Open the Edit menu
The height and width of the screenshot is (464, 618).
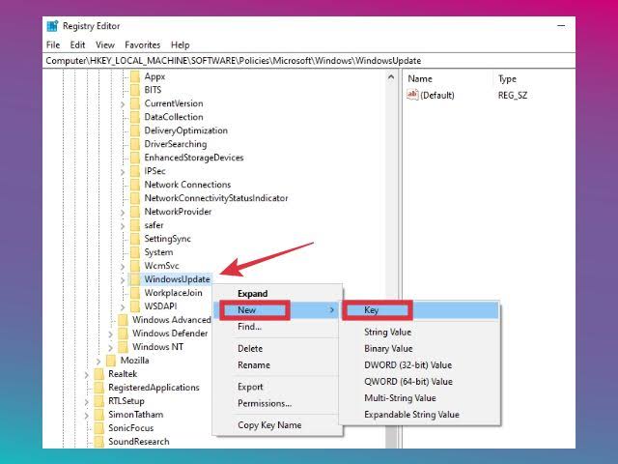click(77, 45)
